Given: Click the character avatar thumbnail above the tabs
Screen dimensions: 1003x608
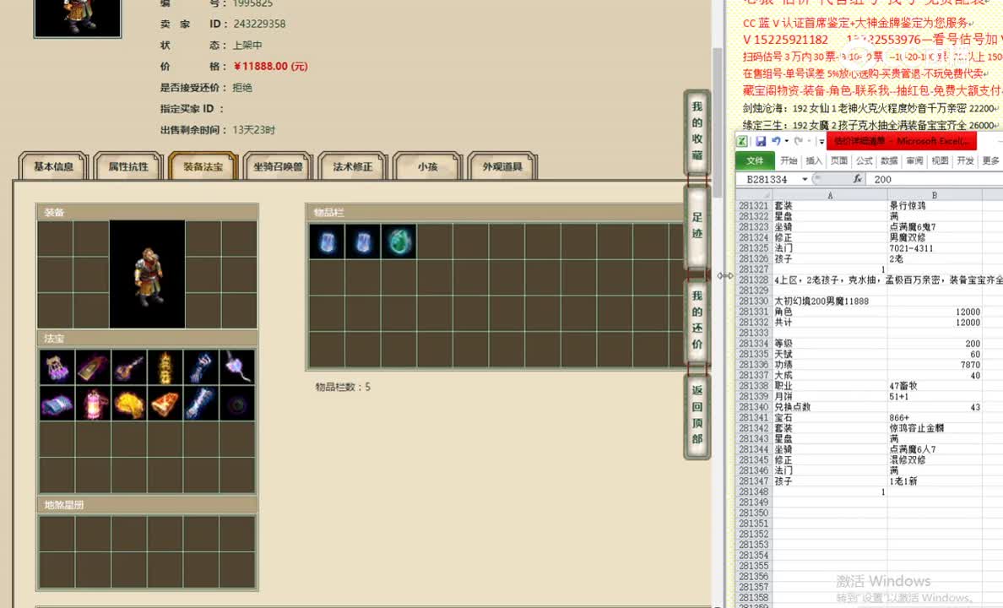Looking at the screenshot, I should coord(78,18).
